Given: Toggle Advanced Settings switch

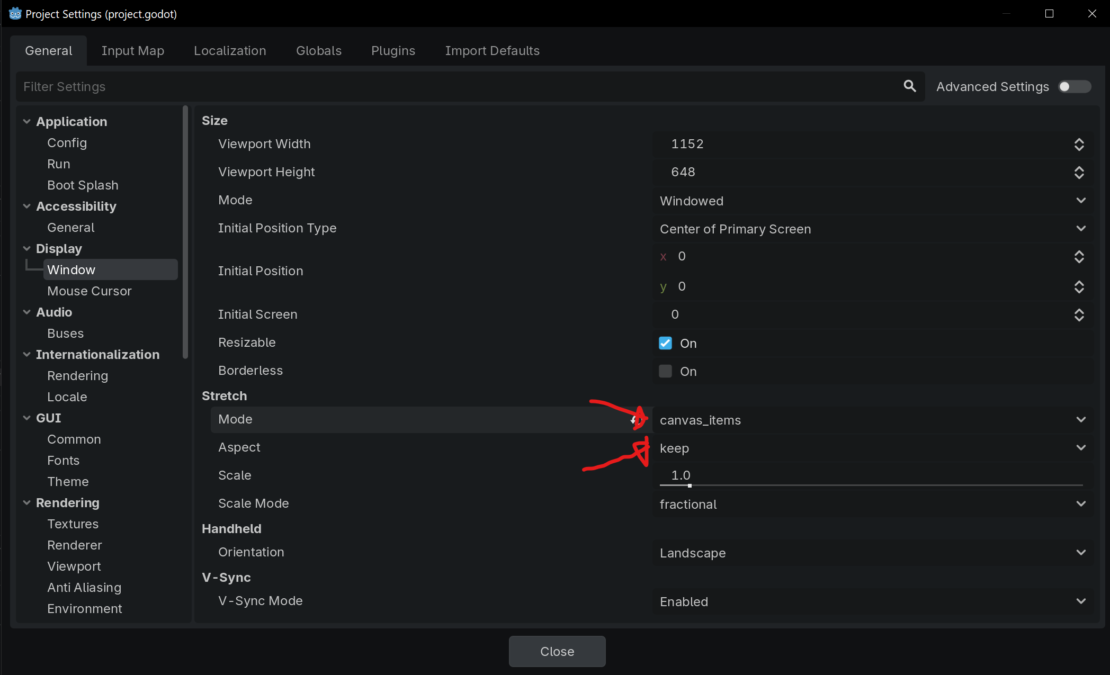Looking at the screenshot, I should click(1074, 87).
